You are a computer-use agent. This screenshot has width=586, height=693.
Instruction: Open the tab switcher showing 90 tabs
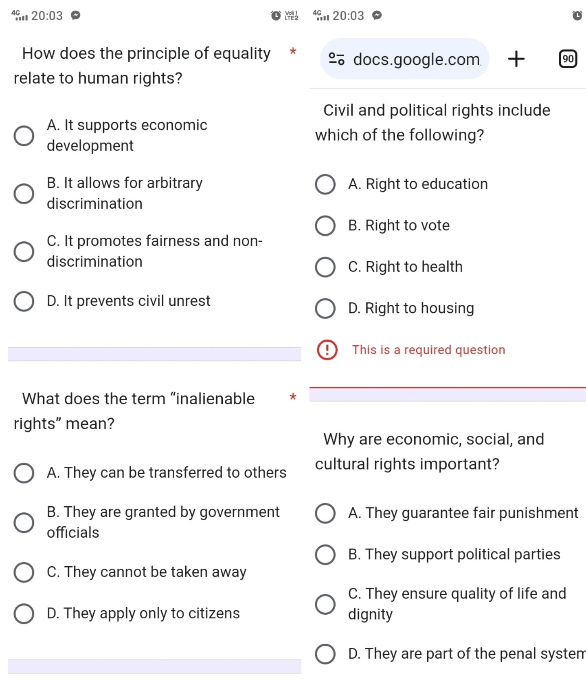tap(568, 59)
